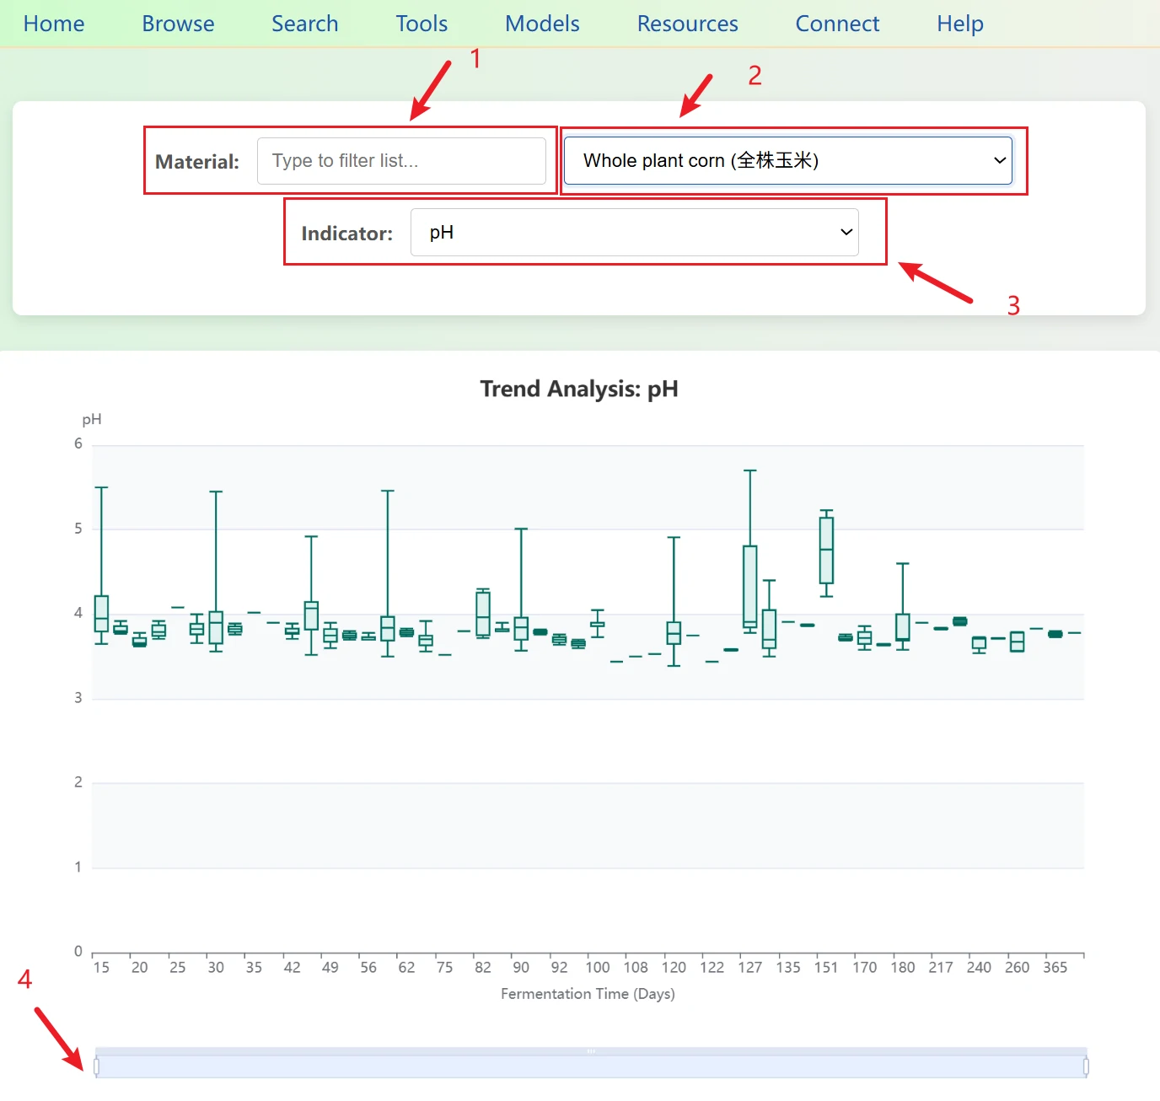The image size is (1160, 1101).
Task: Grab the right handle of zoom slider
Action: click(x=1086, y=1066)
